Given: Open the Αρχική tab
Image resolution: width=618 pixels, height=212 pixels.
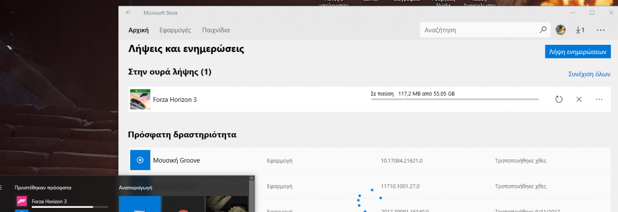Looking at the screenshot, I should (x=139, y=30).
